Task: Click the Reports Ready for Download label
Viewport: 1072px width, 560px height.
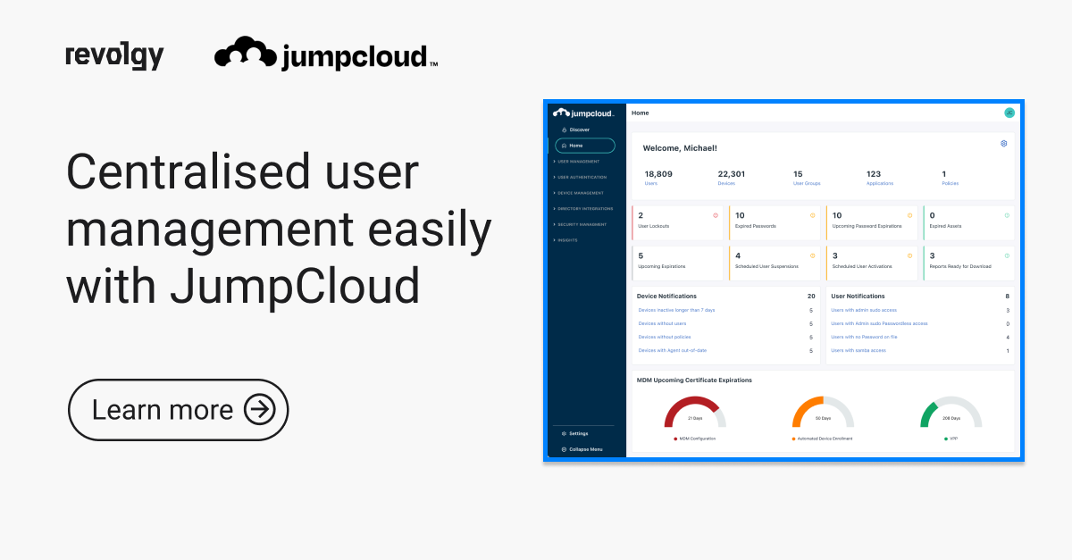Action: pyautogui.click(x=960, y=266)
